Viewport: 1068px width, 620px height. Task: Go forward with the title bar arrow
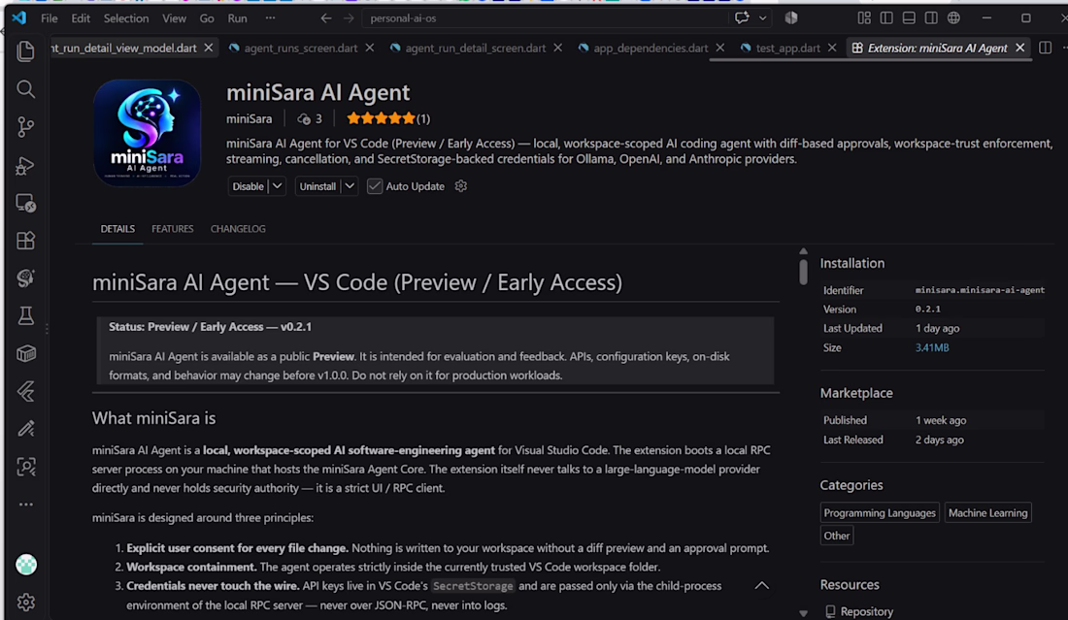pos(349,18)
